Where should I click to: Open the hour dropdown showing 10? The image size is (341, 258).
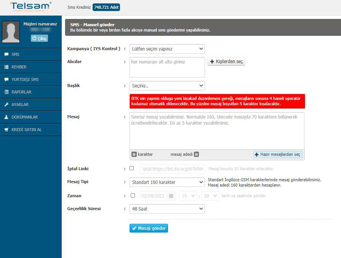coord(188,196)
